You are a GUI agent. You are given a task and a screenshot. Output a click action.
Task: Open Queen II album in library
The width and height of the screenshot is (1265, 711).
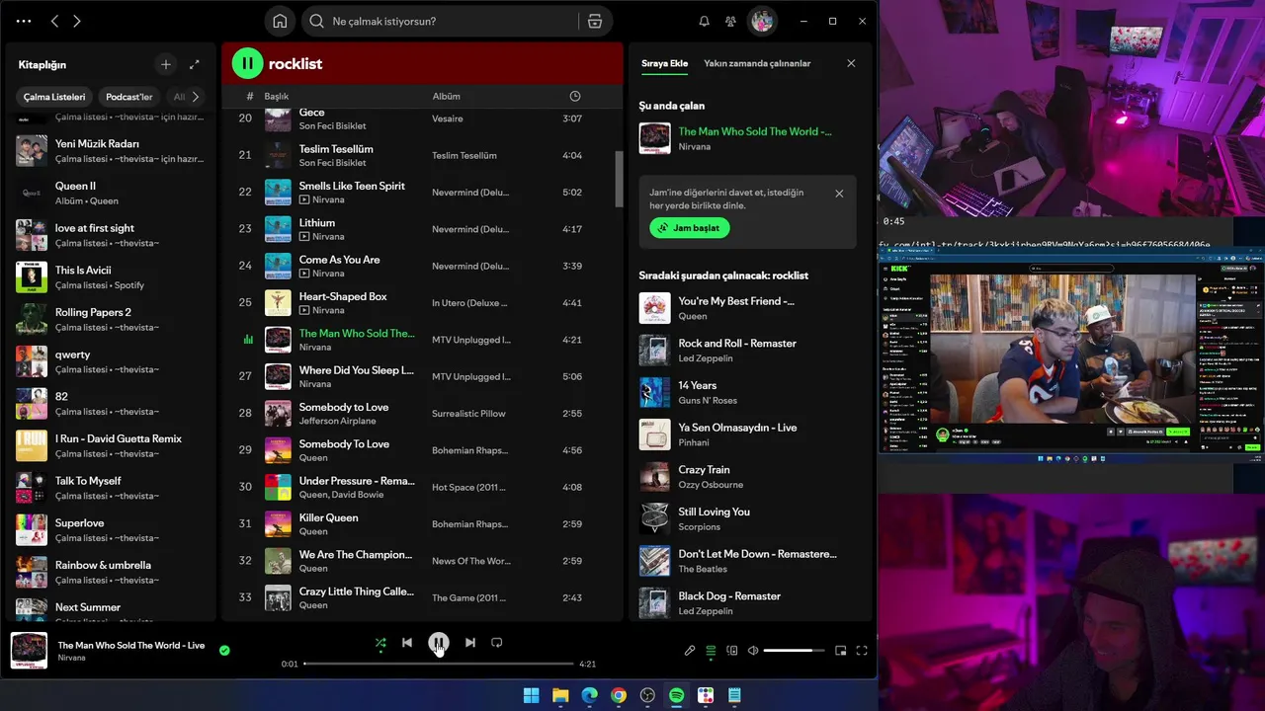coord(109,193)
